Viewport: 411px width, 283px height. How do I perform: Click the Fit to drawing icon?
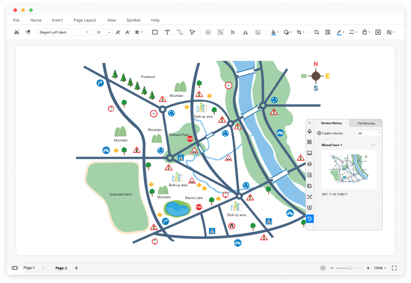pos(378,32)
